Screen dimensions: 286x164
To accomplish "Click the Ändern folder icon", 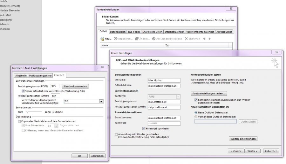I will click(x=136, y=39).
